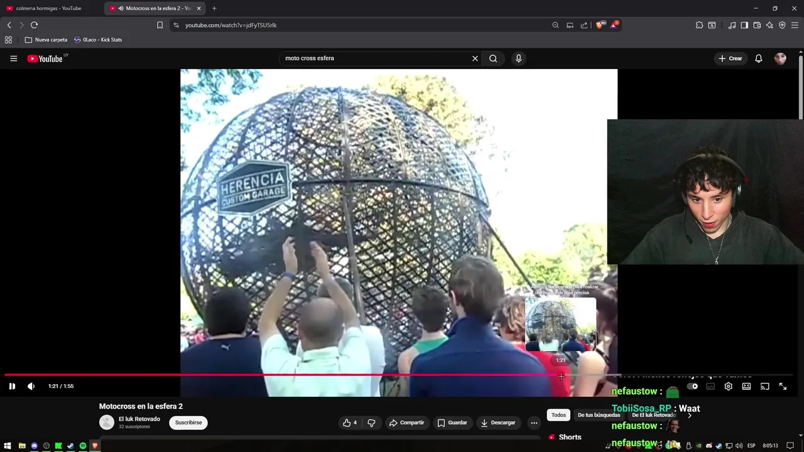The image size is (804, 452).
Task: Toggle the autoplay switch
Action: 692,386
